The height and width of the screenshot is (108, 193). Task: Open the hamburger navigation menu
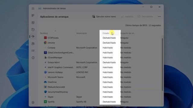[33, 8]
